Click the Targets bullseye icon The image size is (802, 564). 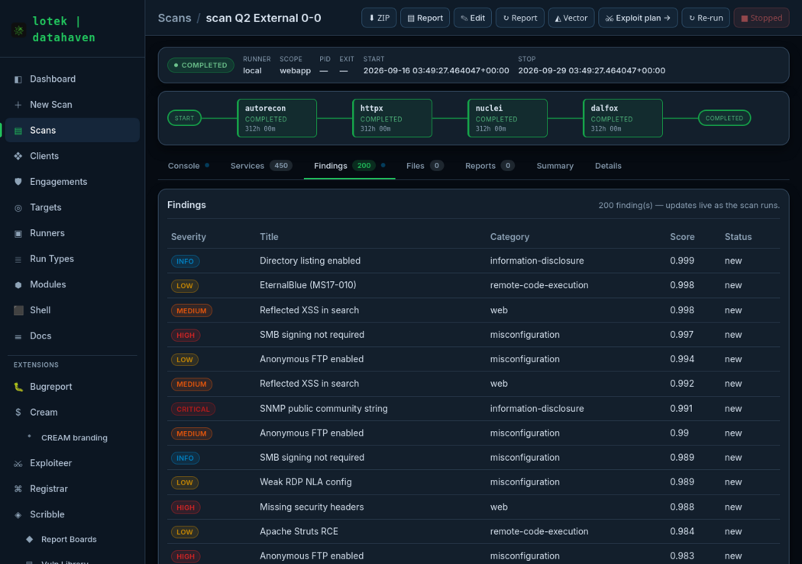[x=18, y=208]
